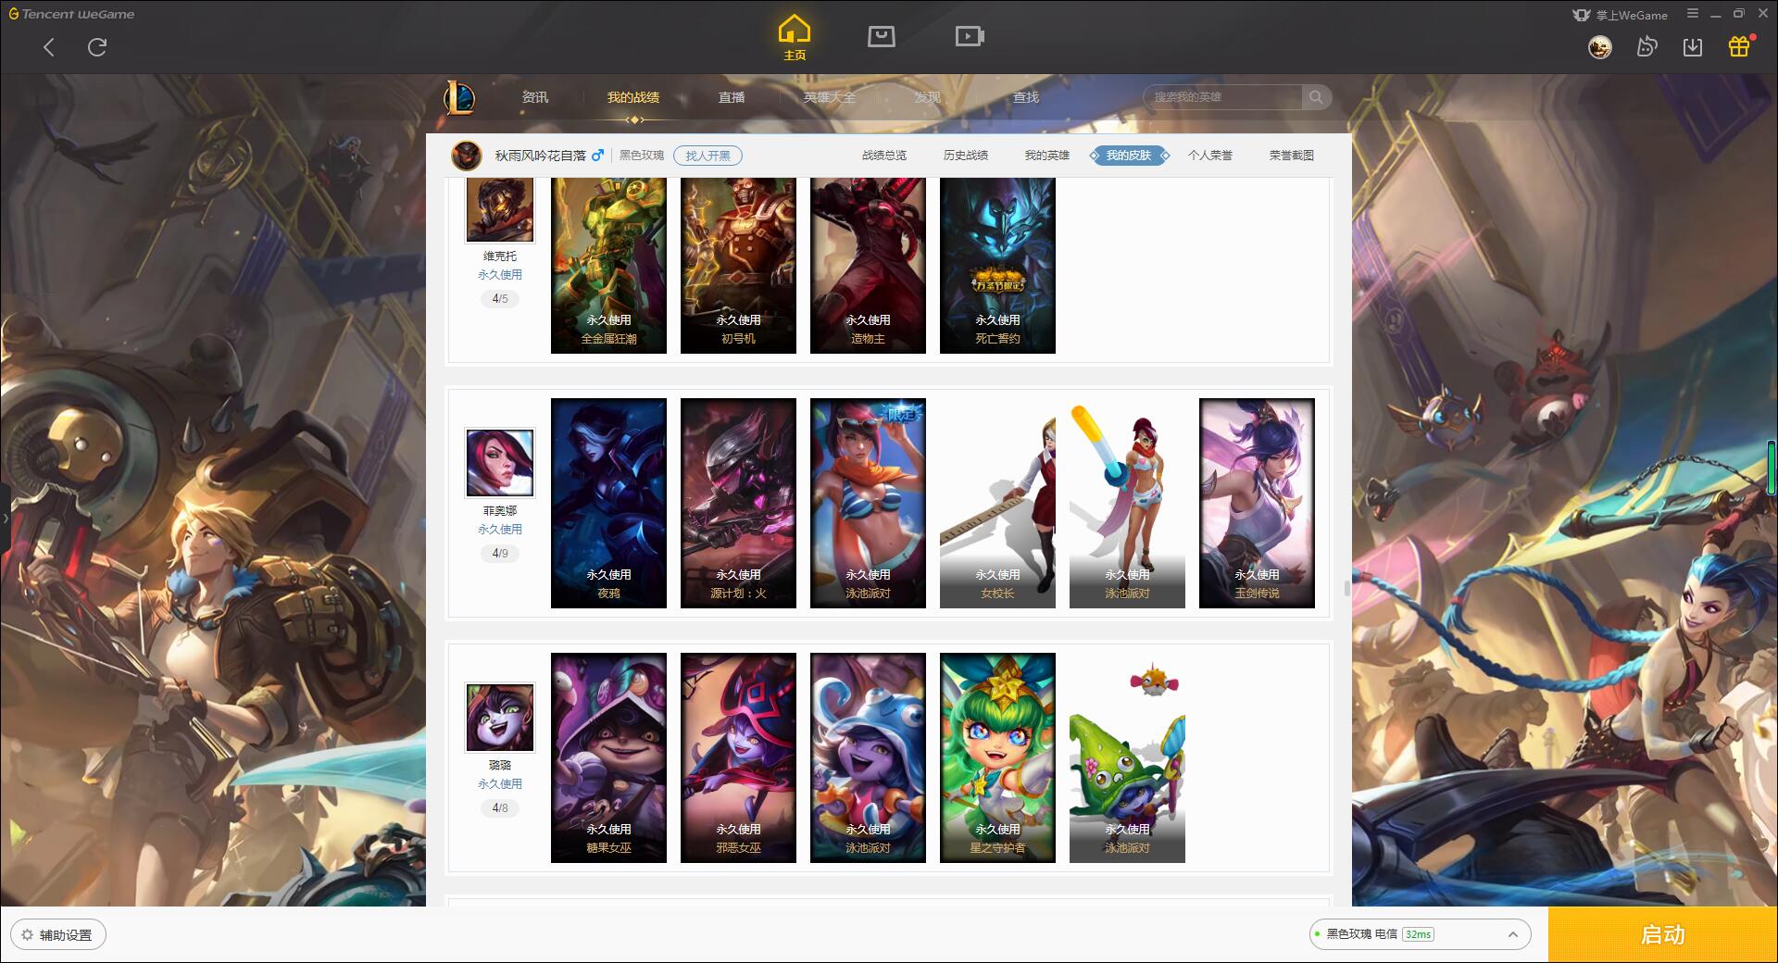The width and height of the screenshot is (1778, 963).
Task: Click the 4/9 skin count for 菲奥娜
Action: [x=500, y=554]
